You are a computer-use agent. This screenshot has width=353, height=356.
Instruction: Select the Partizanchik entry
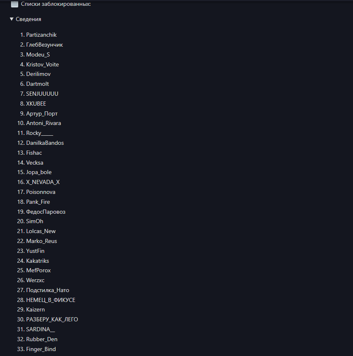(41, 35)
